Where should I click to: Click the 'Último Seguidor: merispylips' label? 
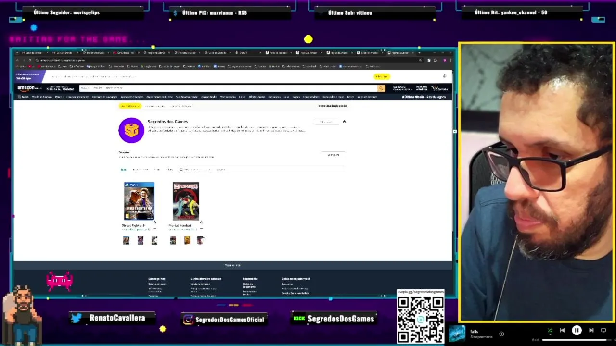click(67, 12)
